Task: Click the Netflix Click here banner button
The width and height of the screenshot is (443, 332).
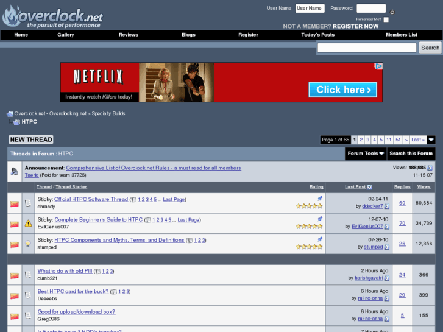Action: tap(342, 90)
